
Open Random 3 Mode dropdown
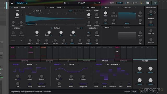104,84
